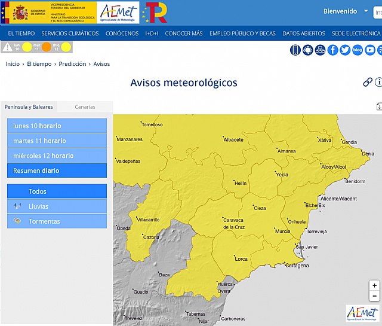Zoom out the map with minus button

374,296
